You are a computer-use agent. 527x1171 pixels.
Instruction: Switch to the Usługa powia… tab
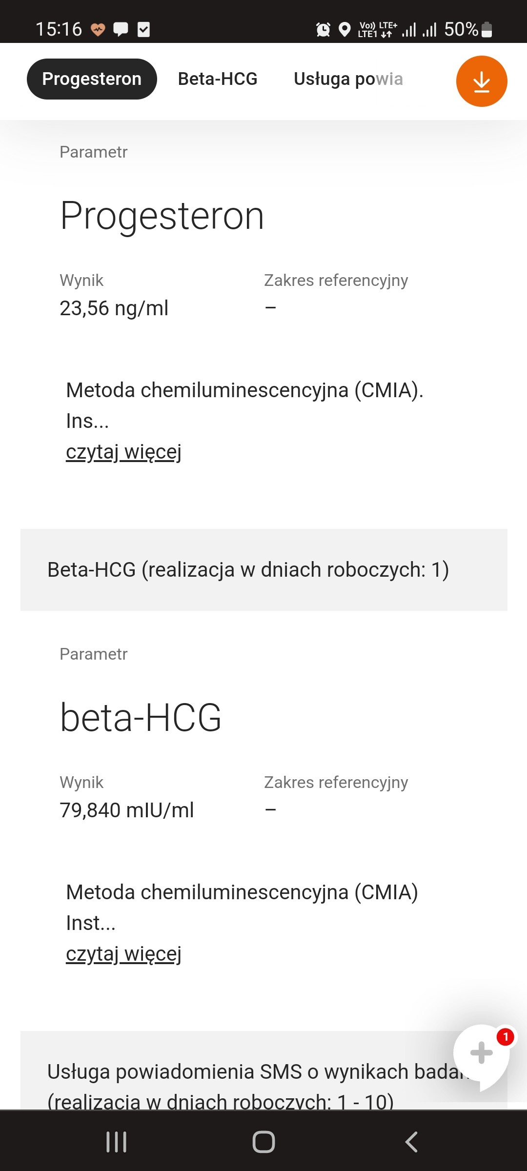tap(348, 79)
